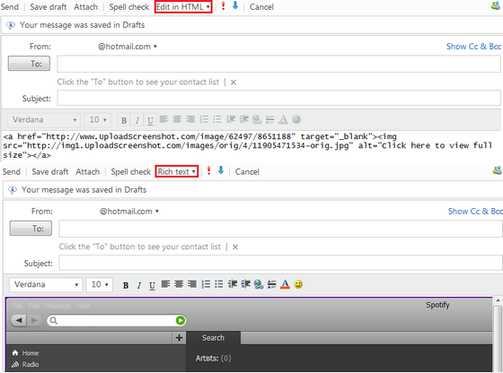Screen dimensions: 503x373
Task: Select the Spotify Search tab
Action: (214, 338)
